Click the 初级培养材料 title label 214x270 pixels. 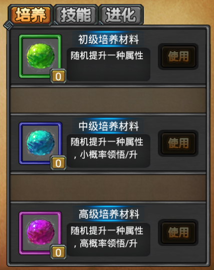(x=108, y=40)
